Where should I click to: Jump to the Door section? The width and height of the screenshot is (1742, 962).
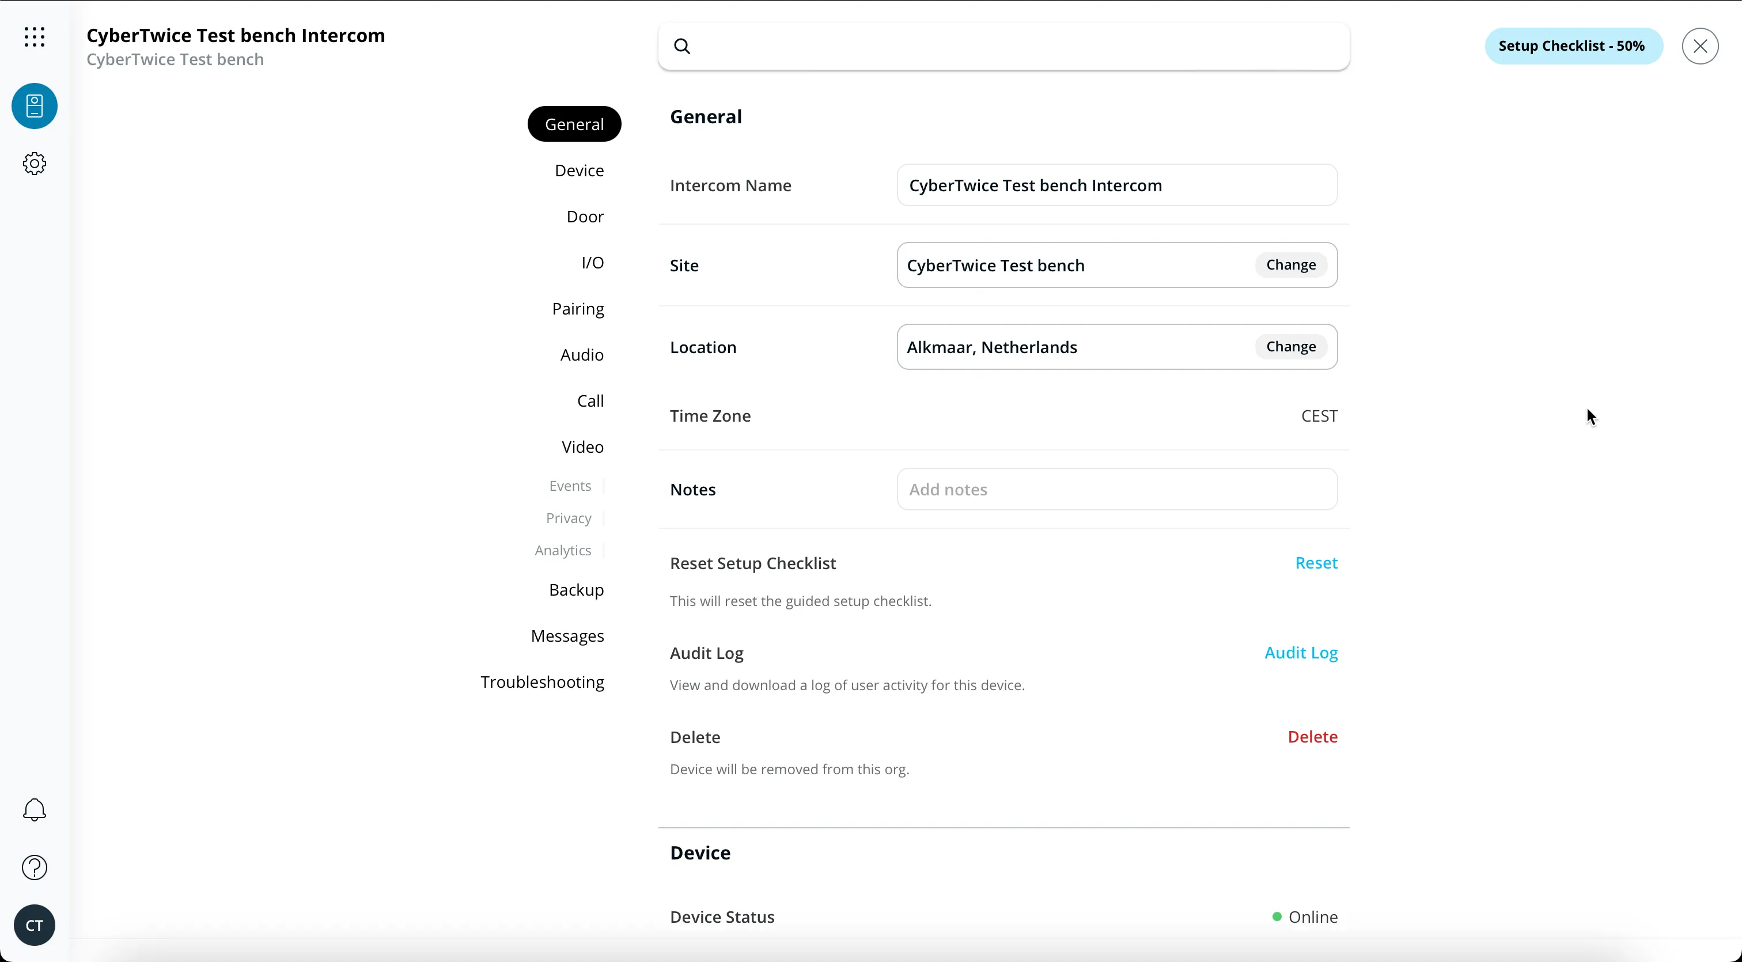(585, 217)
